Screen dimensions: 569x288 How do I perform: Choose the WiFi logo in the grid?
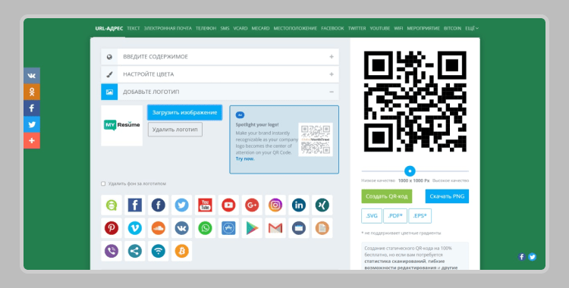click(159, 251)
